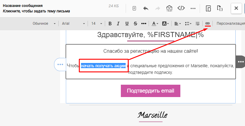
Task: Click the text direction/line wrap icon
Action: [198, 24]
